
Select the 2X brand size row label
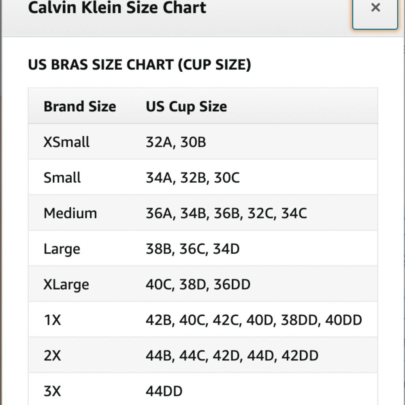pyautogui.click(x=52, y=356)
